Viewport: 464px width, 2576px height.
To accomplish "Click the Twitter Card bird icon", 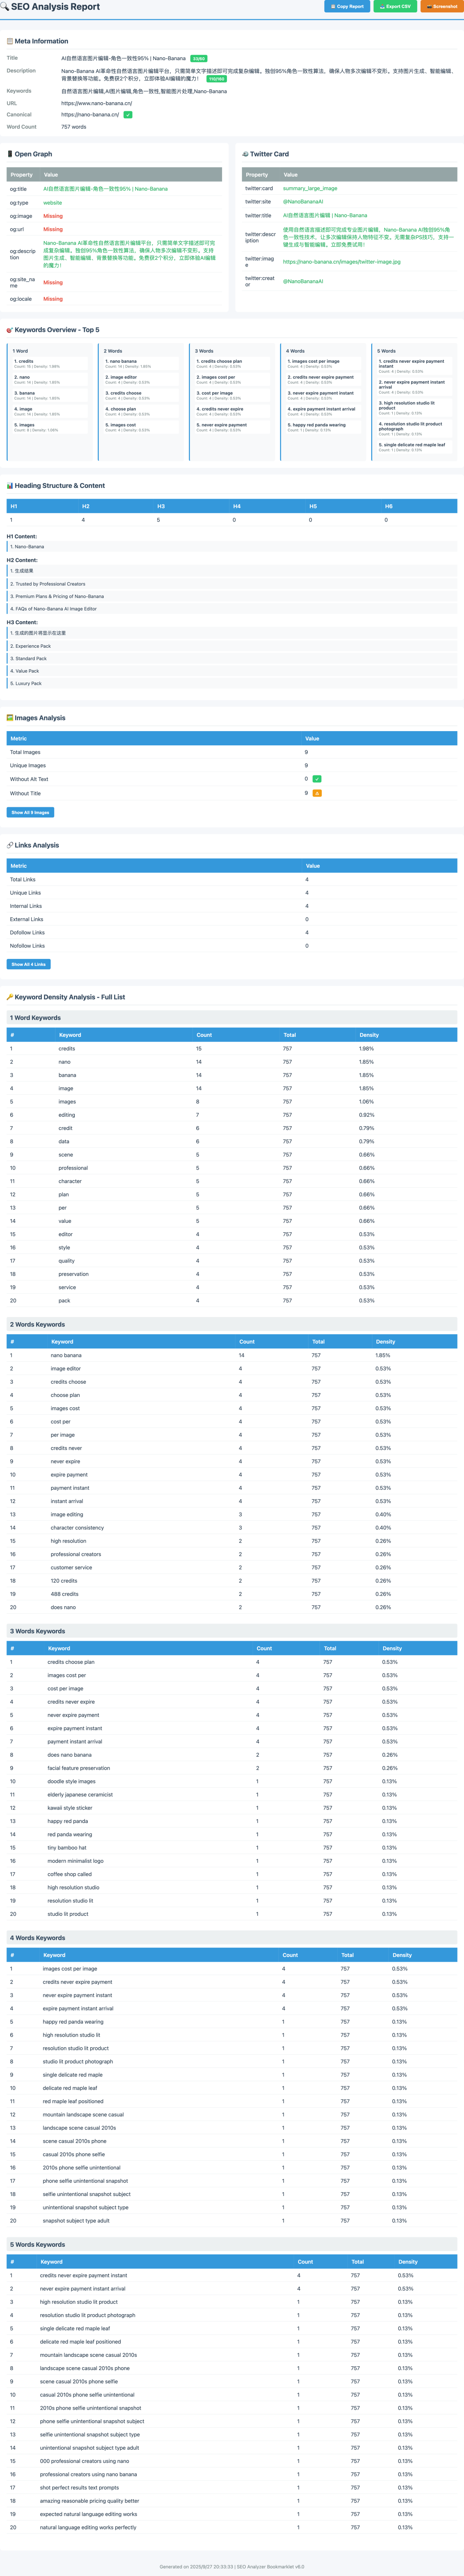I will point(245,154).
